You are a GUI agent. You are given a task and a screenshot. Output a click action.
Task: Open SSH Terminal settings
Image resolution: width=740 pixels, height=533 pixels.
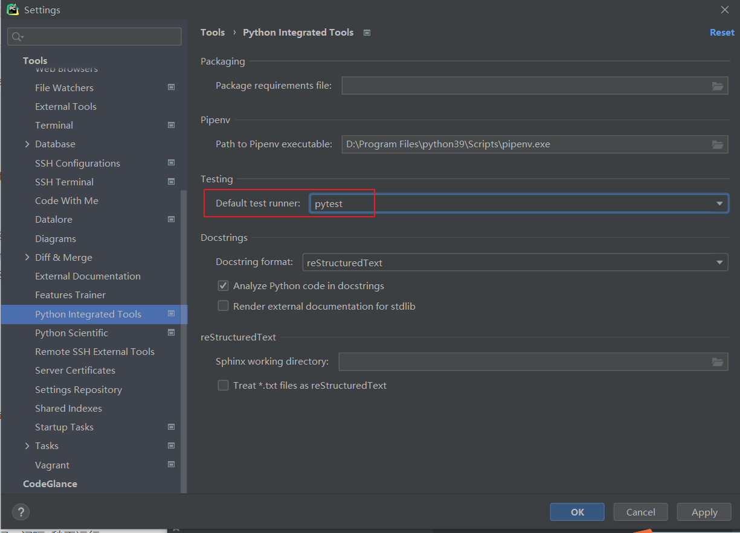pos(64,182)
